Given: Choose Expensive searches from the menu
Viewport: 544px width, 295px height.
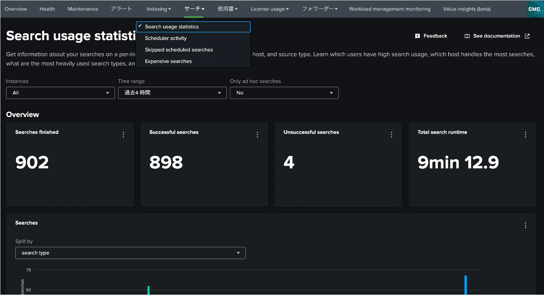Looking at the screenshot, I should click(193, 61).
